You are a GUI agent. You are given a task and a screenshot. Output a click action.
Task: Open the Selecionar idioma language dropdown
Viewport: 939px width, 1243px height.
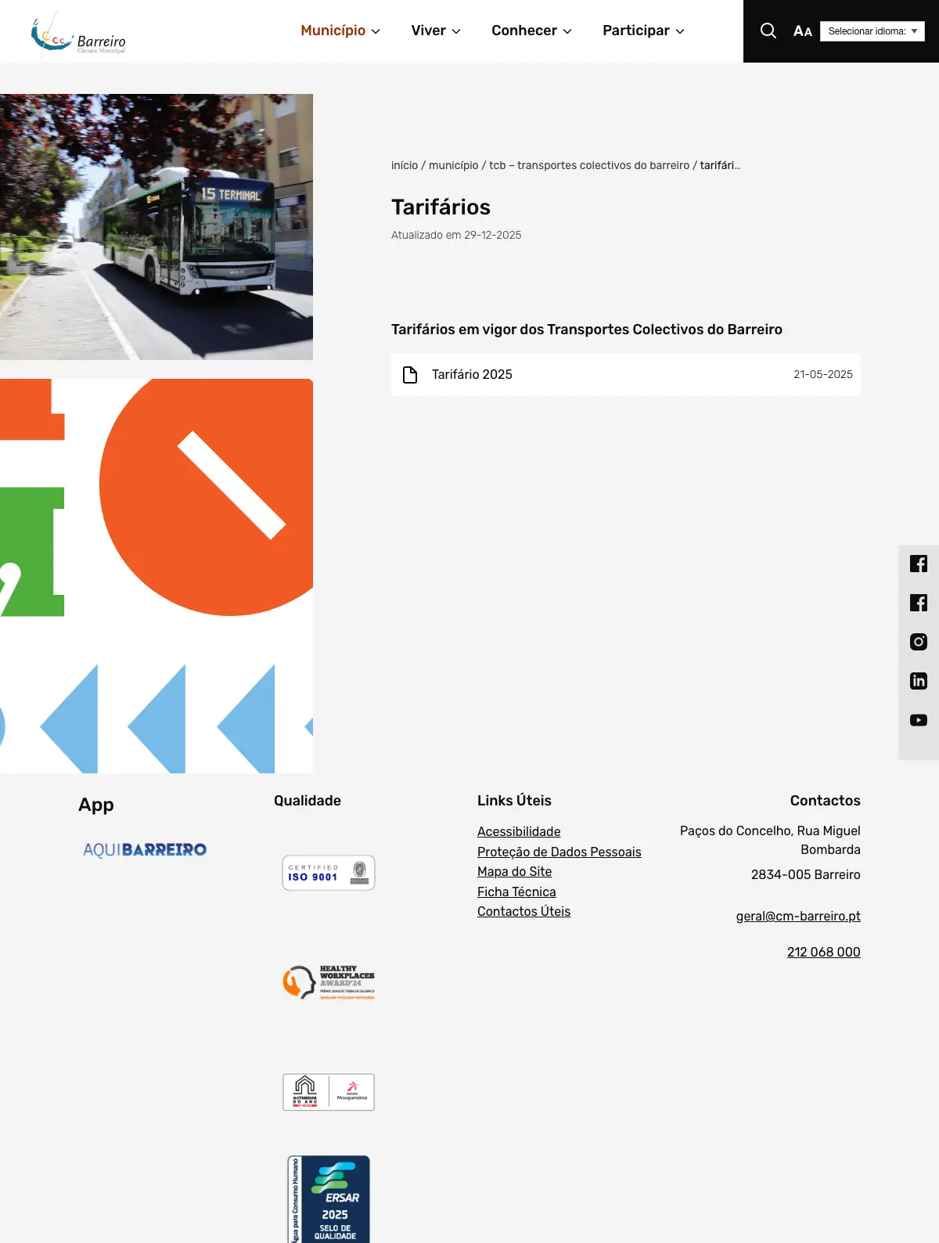872,31
